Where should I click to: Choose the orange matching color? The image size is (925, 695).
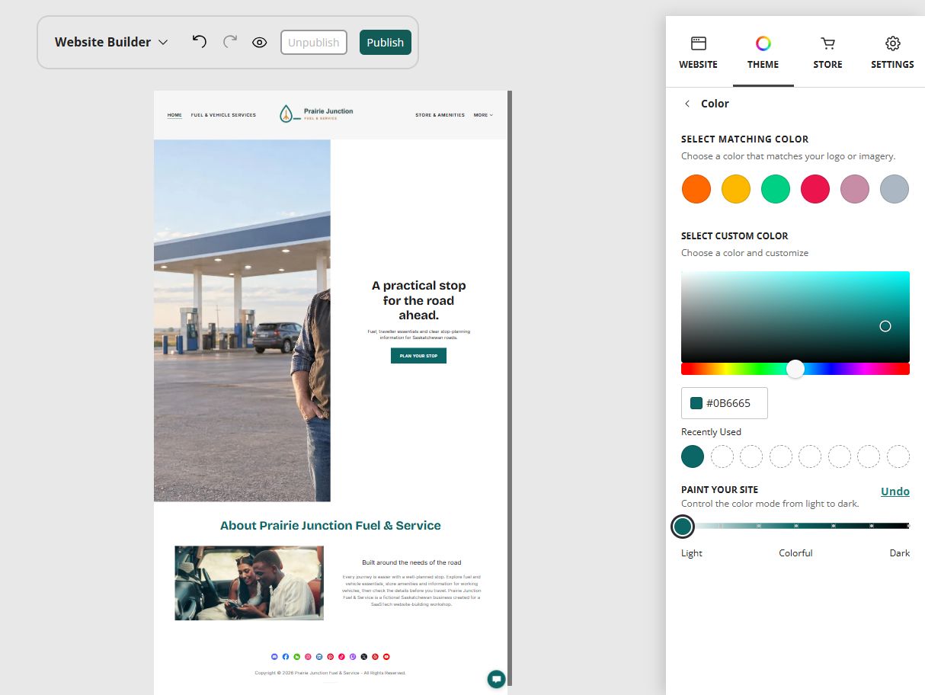coord(696,189)
